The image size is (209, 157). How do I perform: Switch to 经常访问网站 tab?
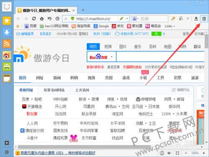(x=54, y=90)
